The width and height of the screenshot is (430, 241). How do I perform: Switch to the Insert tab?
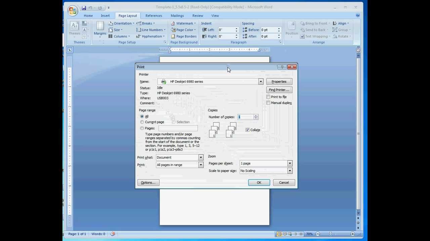105,16
